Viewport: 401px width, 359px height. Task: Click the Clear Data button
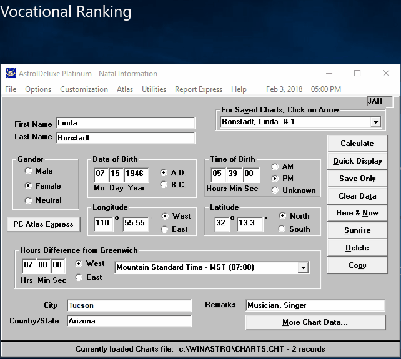[357, 196]
